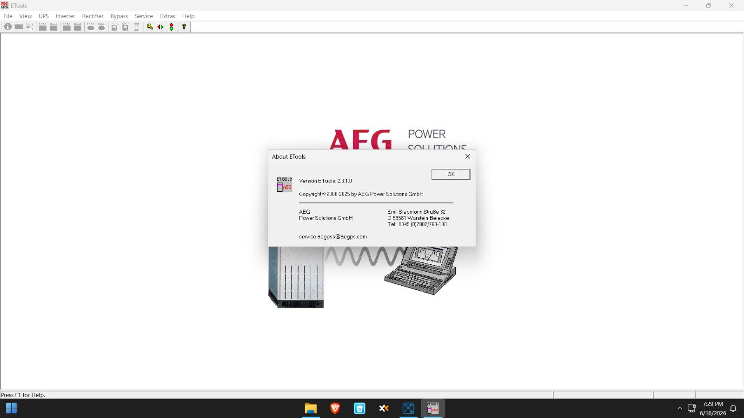Open the notification bell icon
The width and height of the screenshot is (744, 418).
[x=733, y=408]
